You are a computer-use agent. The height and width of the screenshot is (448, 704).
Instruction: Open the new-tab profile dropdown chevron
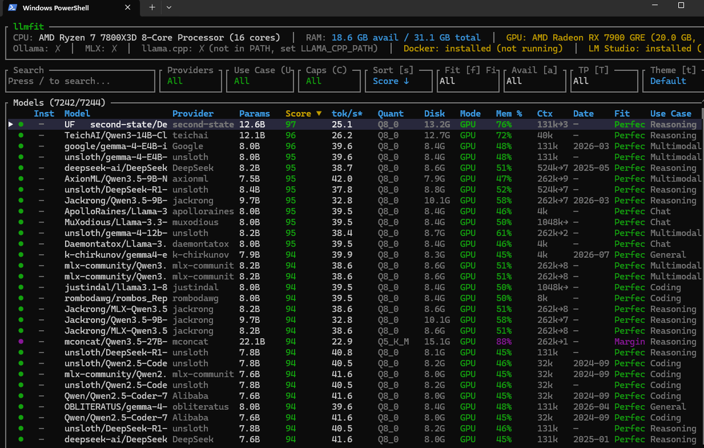click(169, 7)
